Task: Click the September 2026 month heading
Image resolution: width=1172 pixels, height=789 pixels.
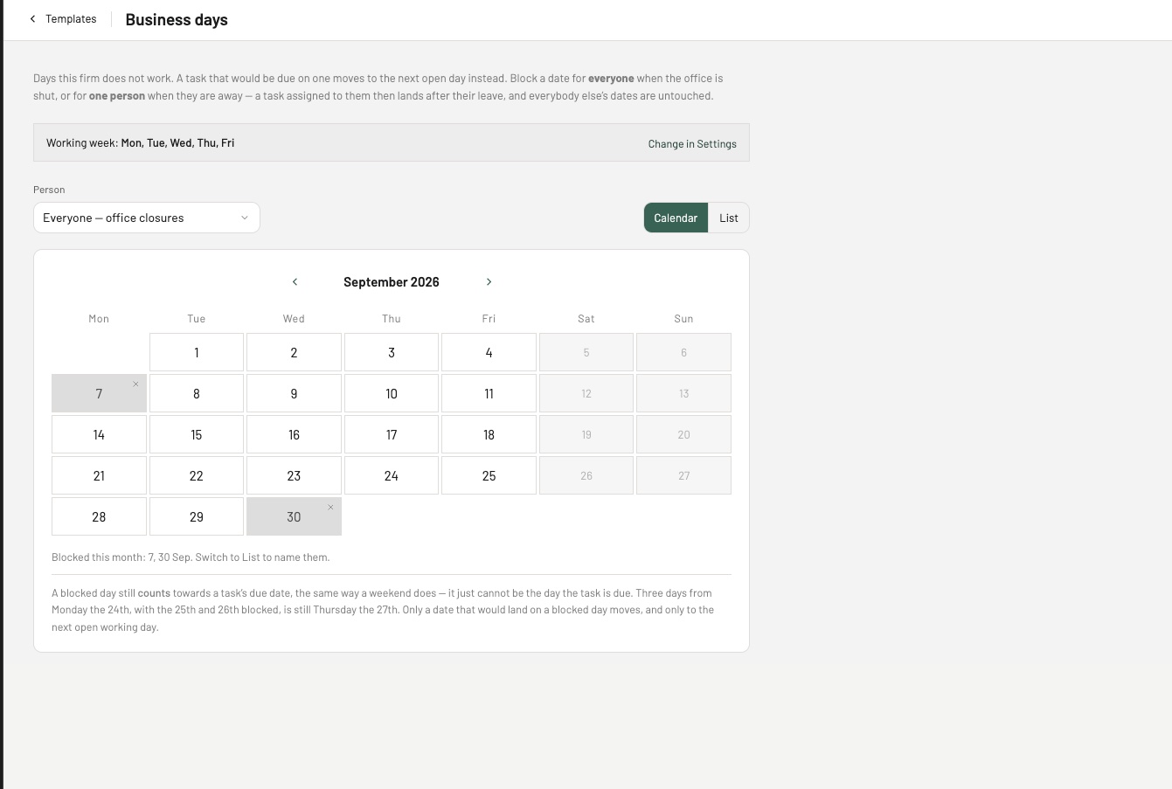Action: [392, 281]
